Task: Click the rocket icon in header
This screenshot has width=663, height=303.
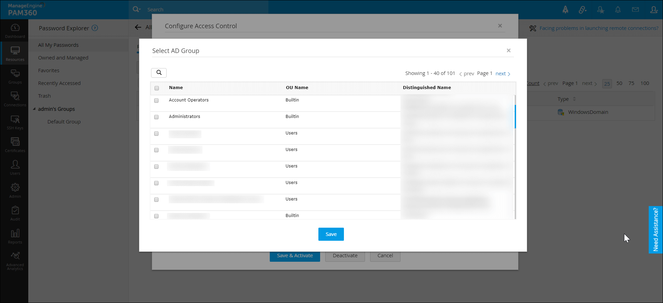Action: point(565,10)
